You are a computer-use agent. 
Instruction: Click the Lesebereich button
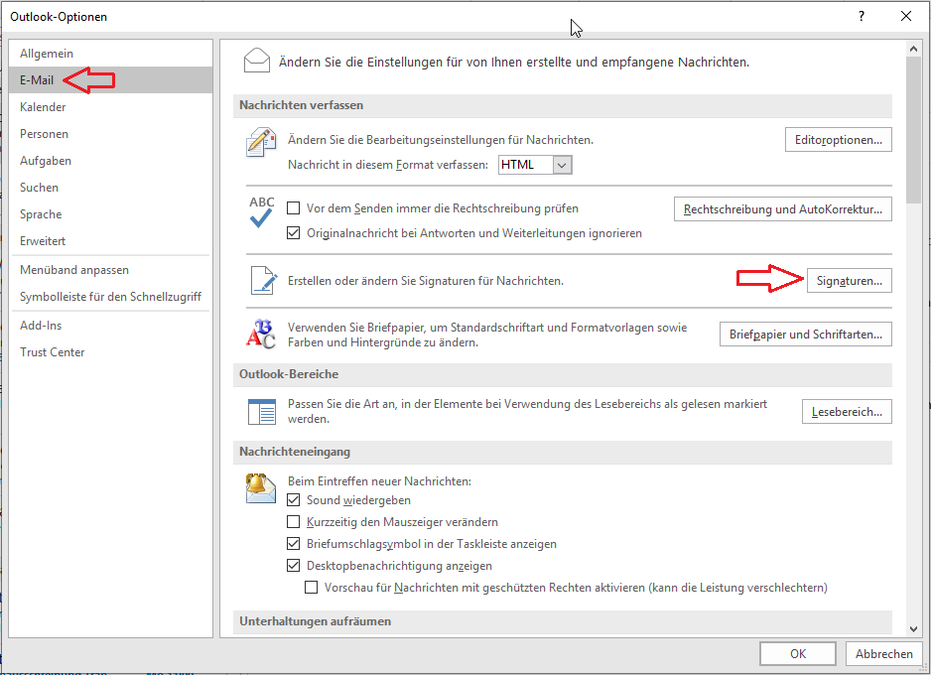coord(847,411)
